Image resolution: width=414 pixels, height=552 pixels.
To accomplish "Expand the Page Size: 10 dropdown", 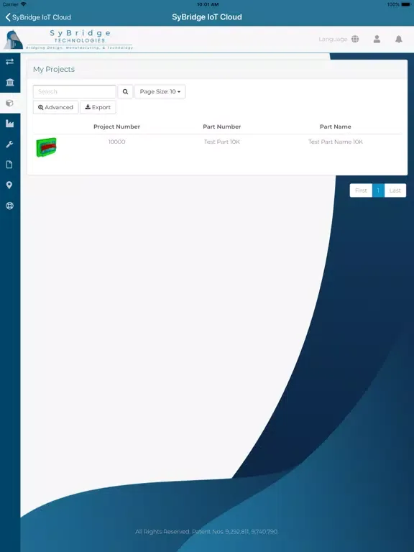I will (x=160, y=91).
